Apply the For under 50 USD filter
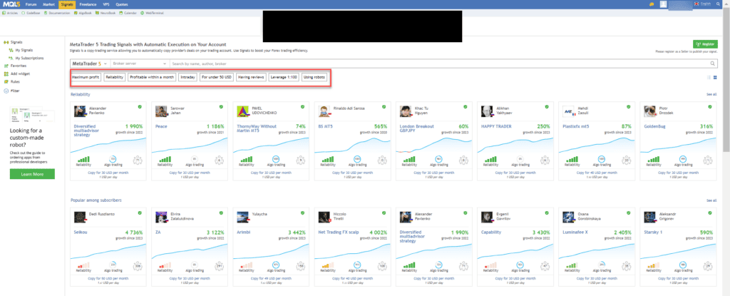Screen dimensions: 730x296 tap(217, 77)
